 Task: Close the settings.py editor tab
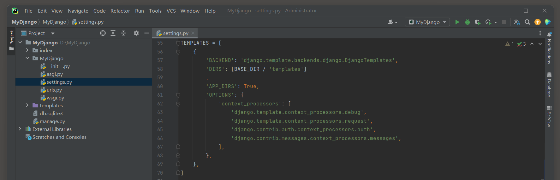click(193, 33)
